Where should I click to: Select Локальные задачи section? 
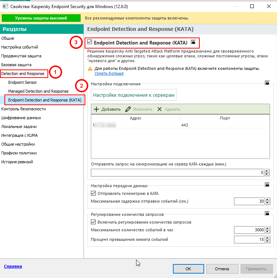pos(19,126)
